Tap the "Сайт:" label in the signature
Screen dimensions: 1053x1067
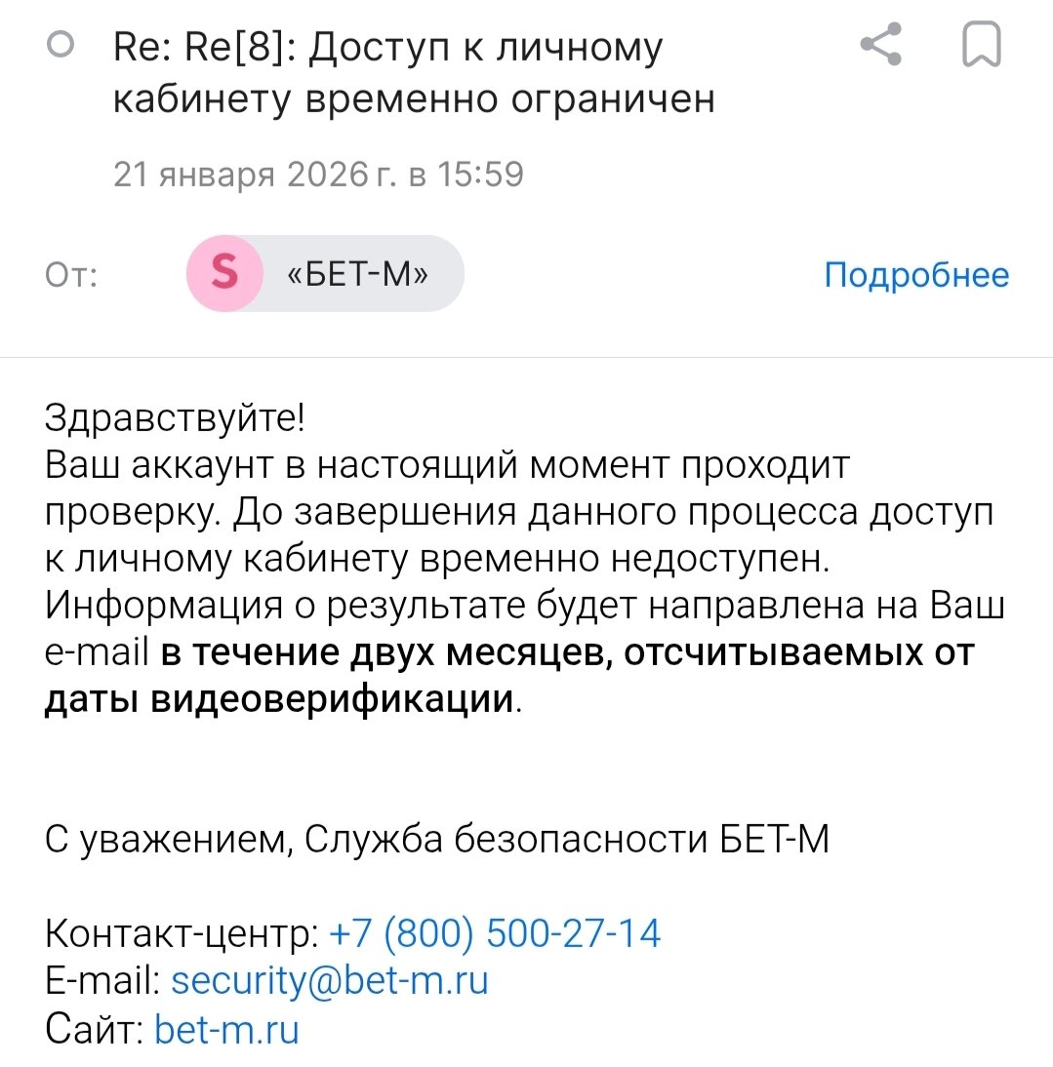pos(94,1029)
